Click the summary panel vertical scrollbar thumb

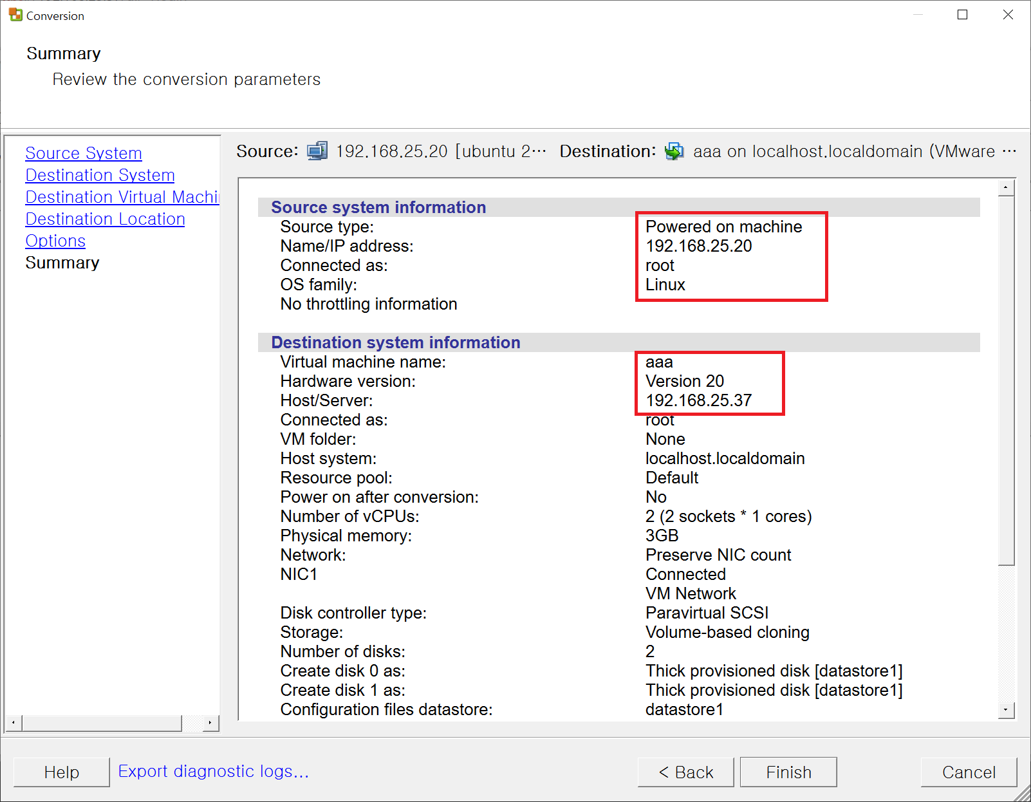(1006, 381)
